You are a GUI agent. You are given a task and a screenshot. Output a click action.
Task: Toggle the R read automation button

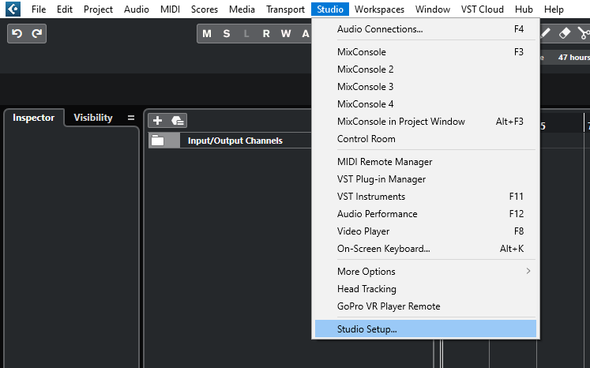click(266, 34)
